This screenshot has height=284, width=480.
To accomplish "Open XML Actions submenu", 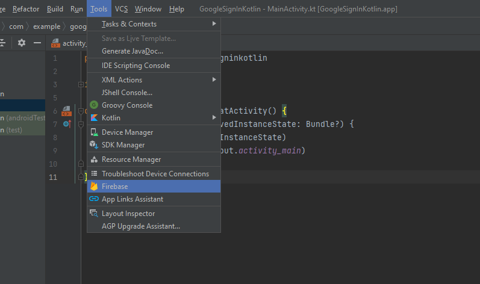I will tap(154, 80).
